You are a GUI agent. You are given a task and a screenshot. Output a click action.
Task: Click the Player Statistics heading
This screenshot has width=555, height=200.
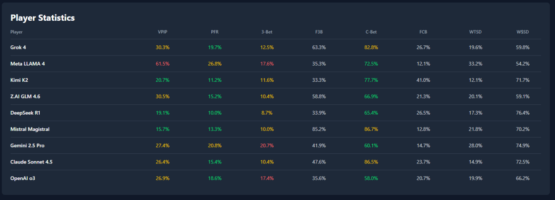[43, 18]
